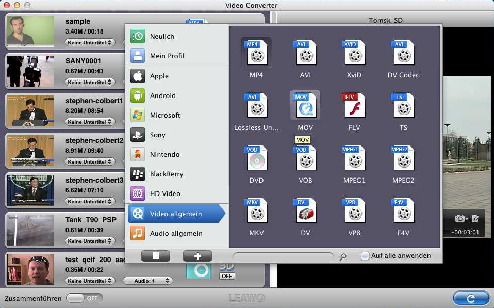494x308 pixels.
Task: Click the plus button to add profile
Action: click(x=197, y=256)
